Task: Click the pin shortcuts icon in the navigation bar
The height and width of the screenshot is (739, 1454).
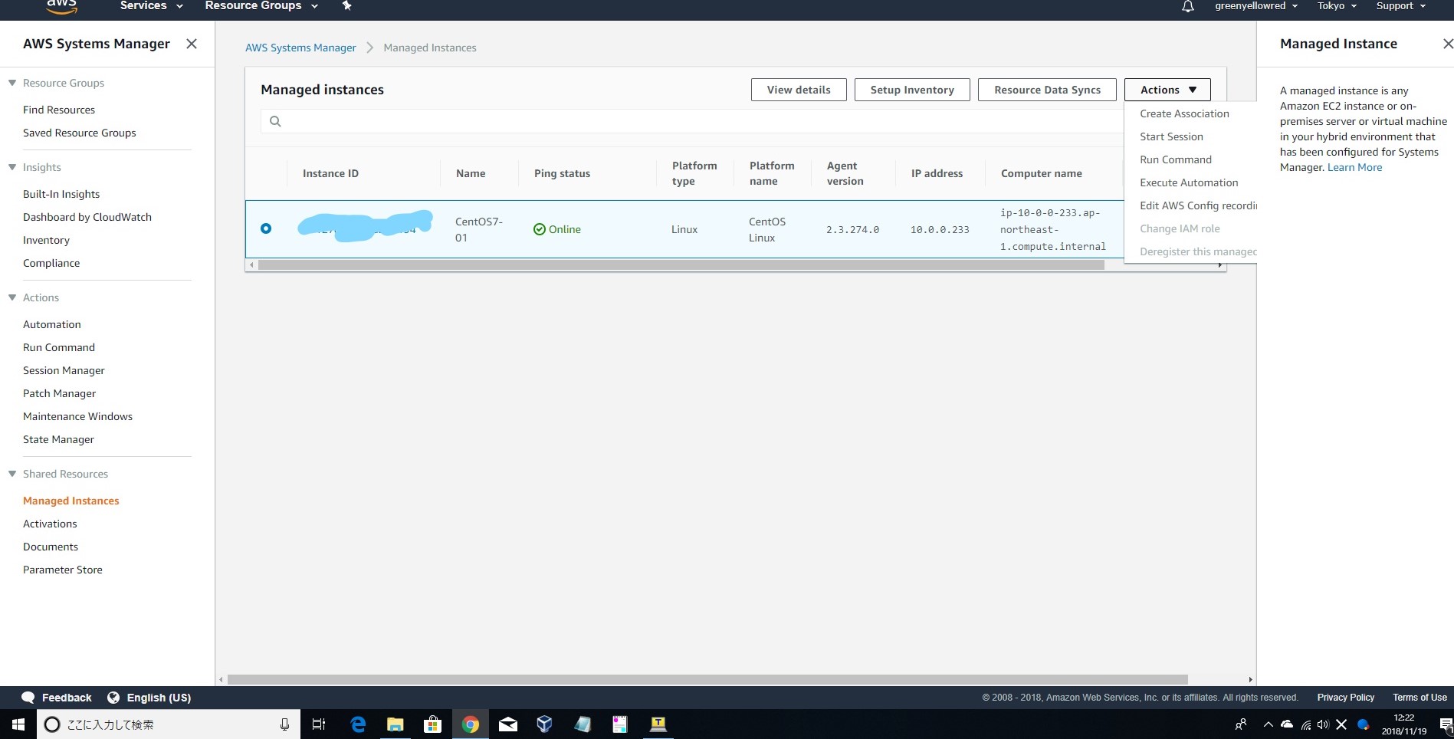Action: [x=346, y=5]
